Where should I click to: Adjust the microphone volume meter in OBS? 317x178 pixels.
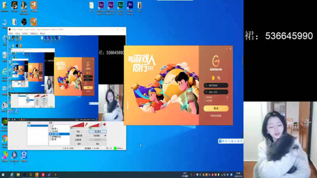pyautogui.click(x=77, y=125)
